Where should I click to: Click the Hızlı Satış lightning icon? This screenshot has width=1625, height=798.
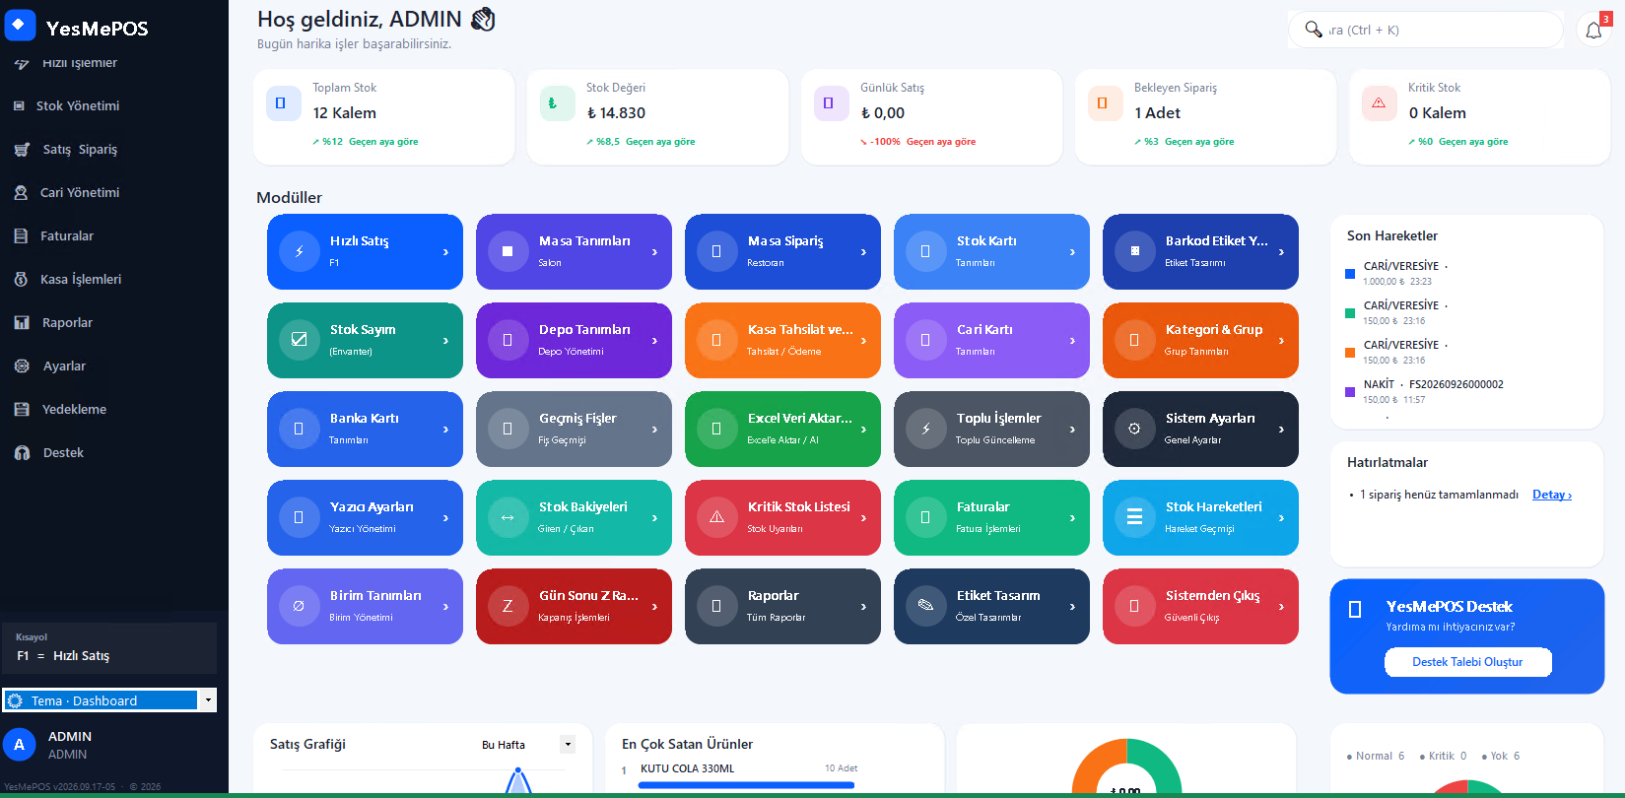click(299, 252)
